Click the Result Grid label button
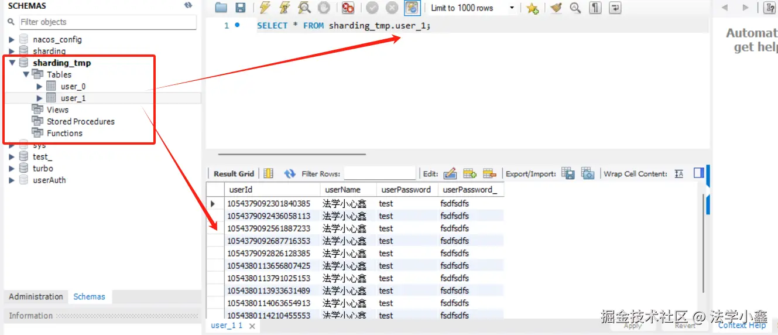Viewport: 778px width, 335px height. click(x=234, y=173)
